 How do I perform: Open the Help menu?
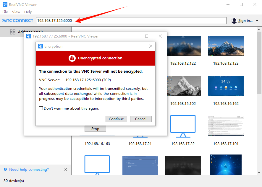(x=28, y=12)
